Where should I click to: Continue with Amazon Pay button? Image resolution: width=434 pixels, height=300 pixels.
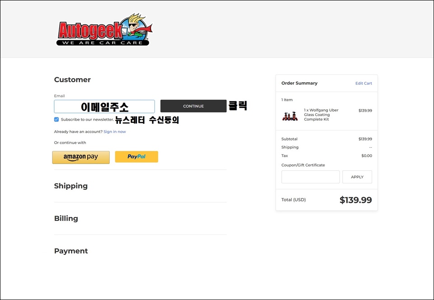(x=81, y=157)
